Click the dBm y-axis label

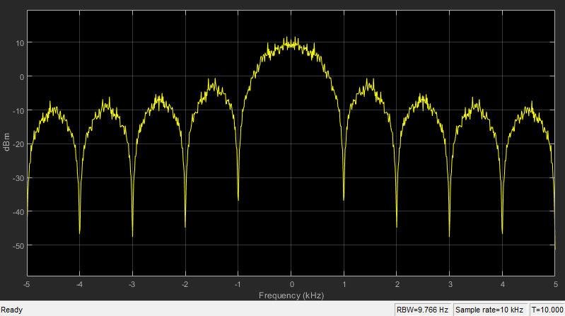(x=7, y=142)
